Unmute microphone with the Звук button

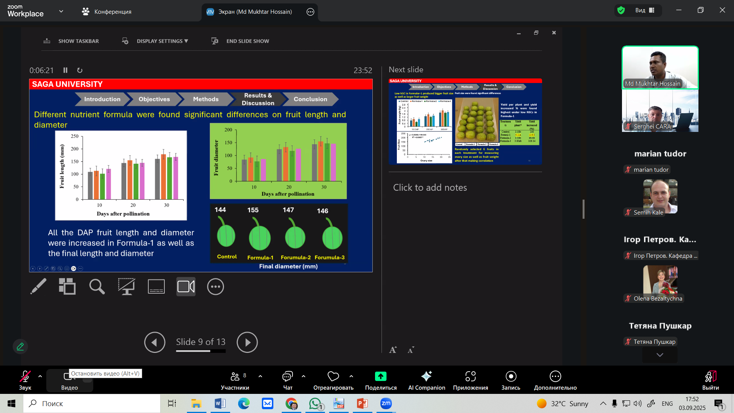tap(25, 380)
